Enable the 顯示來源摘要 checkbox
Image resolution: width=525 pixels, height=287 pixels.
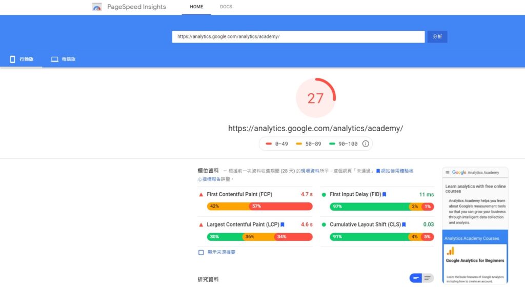(201, 252)
